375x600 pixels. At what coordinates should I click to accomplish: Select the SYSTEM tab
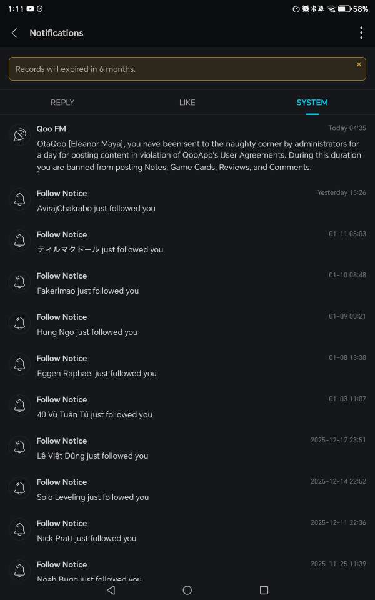click(x=312, y=102)
